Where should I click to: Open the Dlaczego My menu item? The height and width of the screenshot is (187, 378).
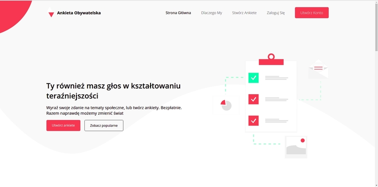coord(212,13)
